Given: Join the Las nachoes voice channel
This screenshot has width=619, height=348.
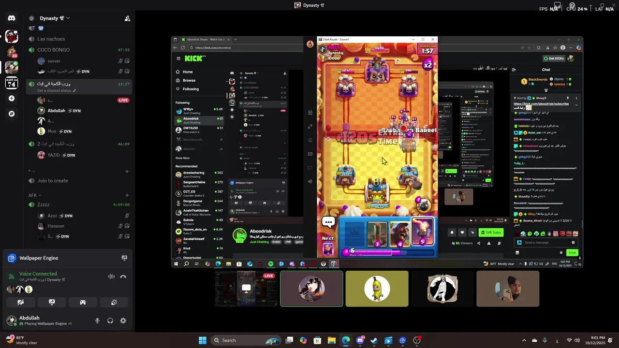Looking at the screenshot, I should tap(79, 39).
